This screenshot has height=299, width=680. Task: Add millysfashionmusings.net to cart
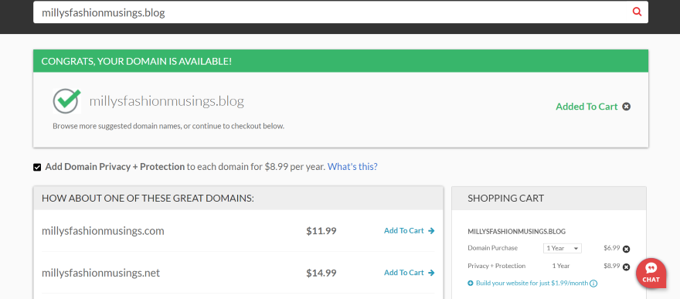tap(409, 273)
